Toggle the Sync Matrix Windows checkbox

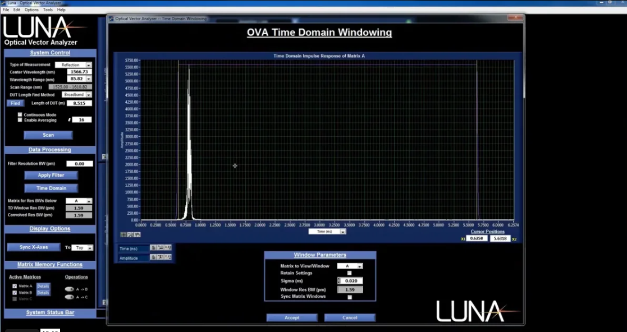tap(350, 297)
